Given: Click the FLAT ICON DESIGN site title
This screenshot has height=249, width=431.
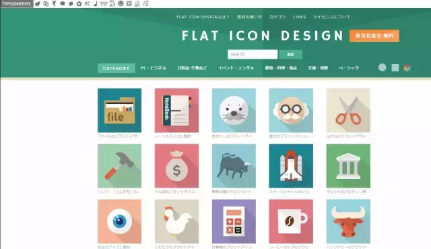Looking at the screenshot, I should 263,36.
